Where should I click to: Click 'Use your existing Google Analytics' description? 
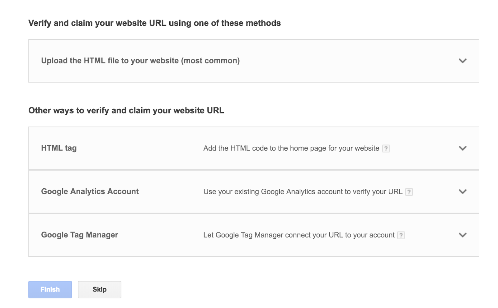(303, 192)
